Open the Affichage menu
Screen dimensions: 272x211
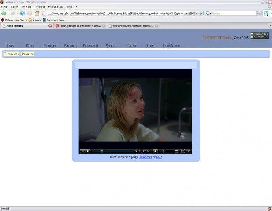(x=26, y=7)
